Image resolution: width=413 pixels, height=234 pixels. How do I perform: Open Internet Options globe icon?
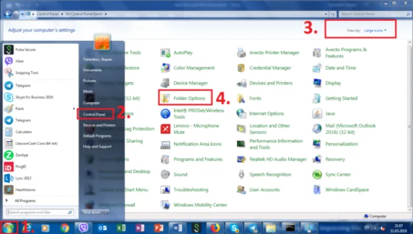[241, 114]
